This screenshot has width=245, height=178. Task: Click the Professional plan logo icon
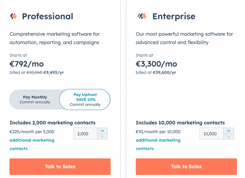coord(14,16)
